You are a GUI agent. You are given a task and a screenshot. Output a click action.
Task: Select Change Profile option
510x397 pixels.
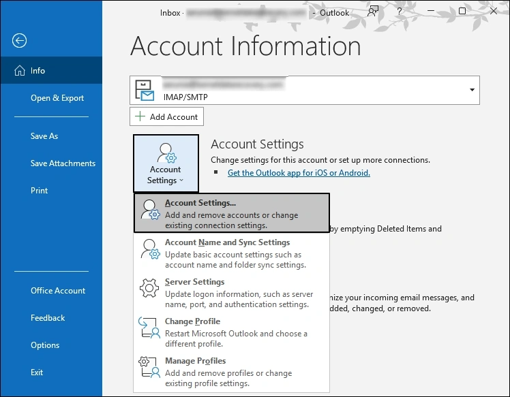(232, 332)
